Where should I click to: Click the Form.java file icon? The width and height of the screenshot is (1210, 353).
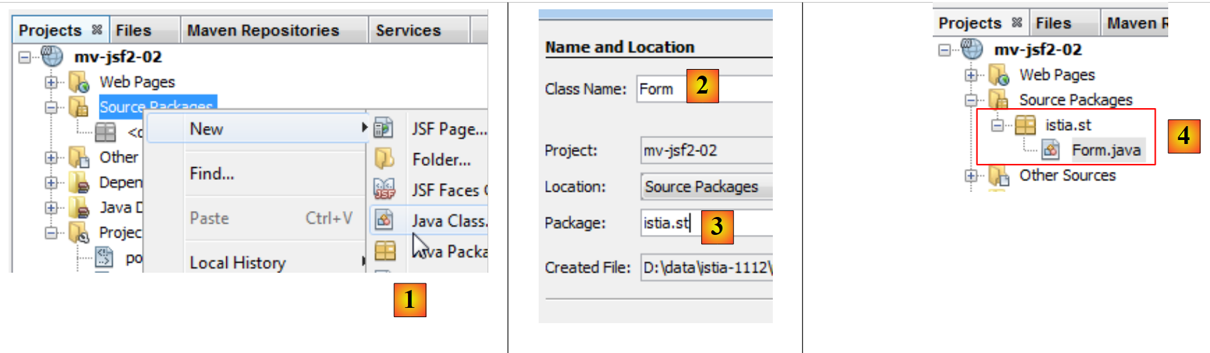1050,150
